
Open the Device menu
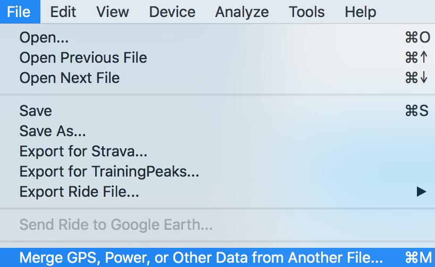pyautogui.click(x=172, y=12)
